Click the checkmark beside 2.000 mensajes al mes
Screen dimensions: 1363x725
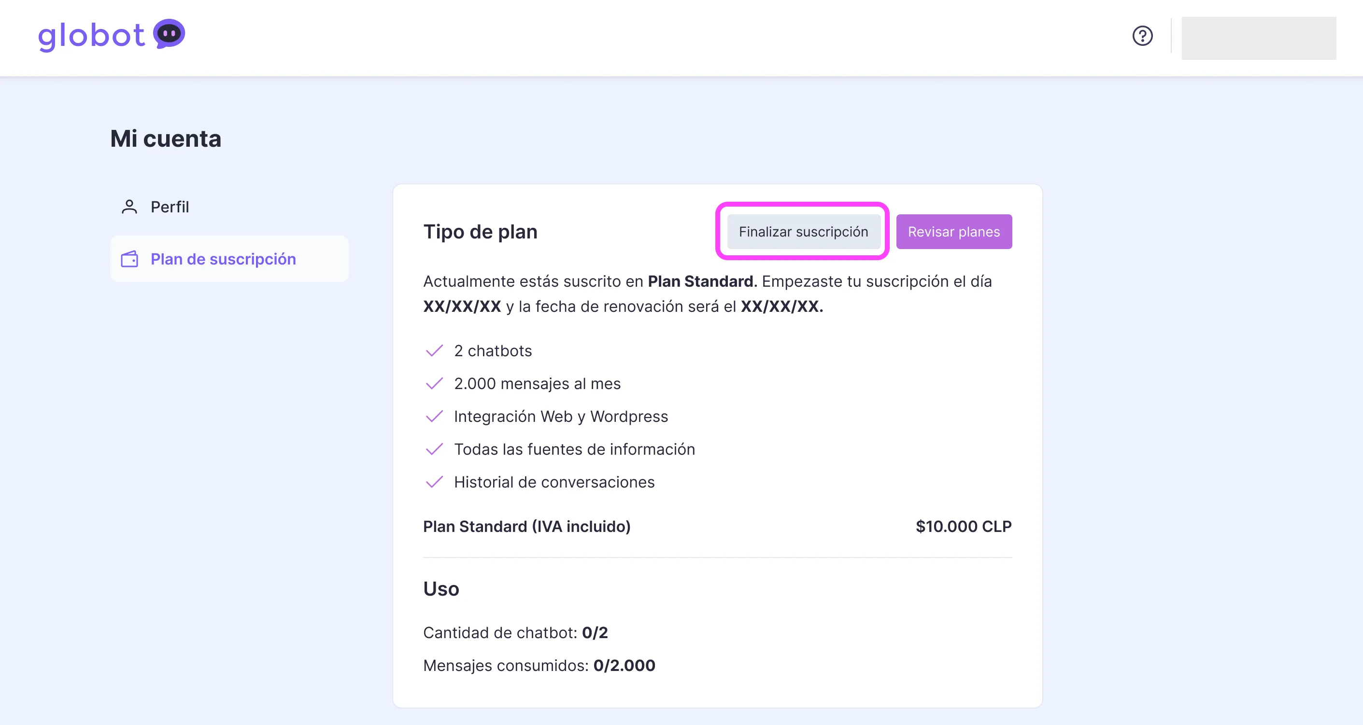434,383
